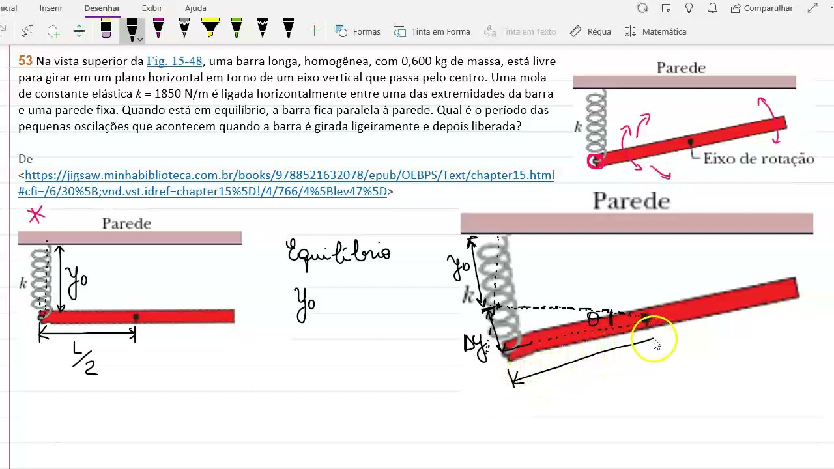Select the gray pencil tool
This screenshot has height=469, width=834.
tap(184, 29)
